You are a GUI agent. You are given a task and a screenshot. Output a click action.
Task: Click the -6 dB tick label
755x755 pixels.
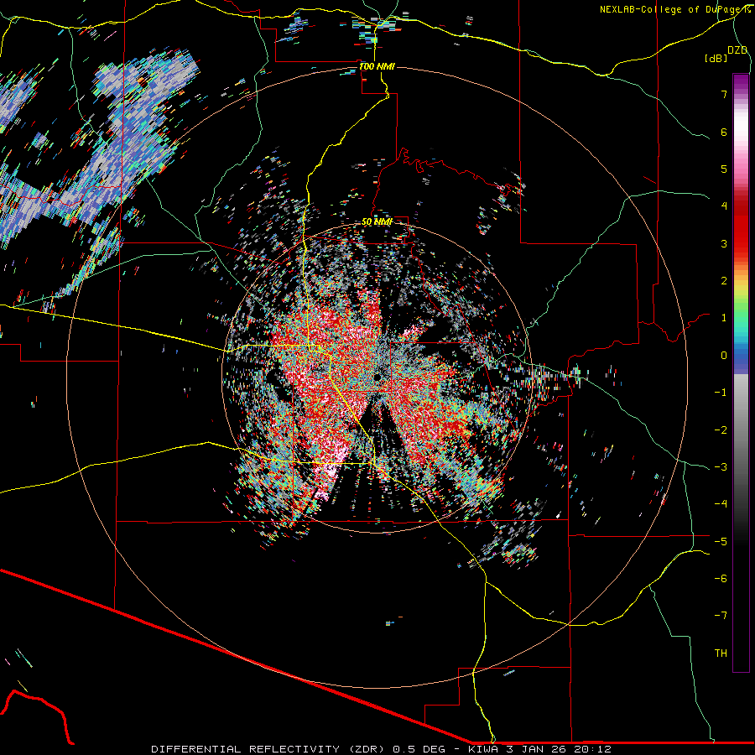pos(721,579)
